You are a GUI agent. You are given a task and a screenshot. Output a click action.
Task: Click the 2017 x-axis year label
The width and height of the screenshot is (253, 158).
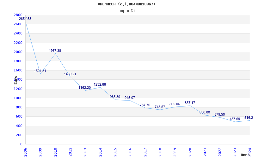[145, 152]
